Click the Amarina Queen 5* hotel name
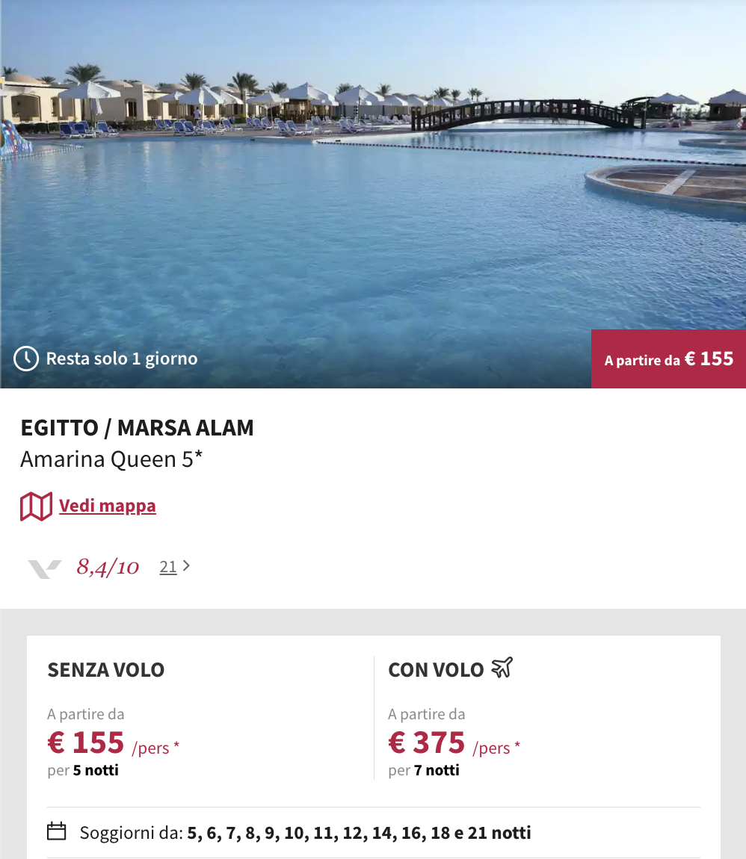Screen dimensions: 746x859 click(110, 459)
